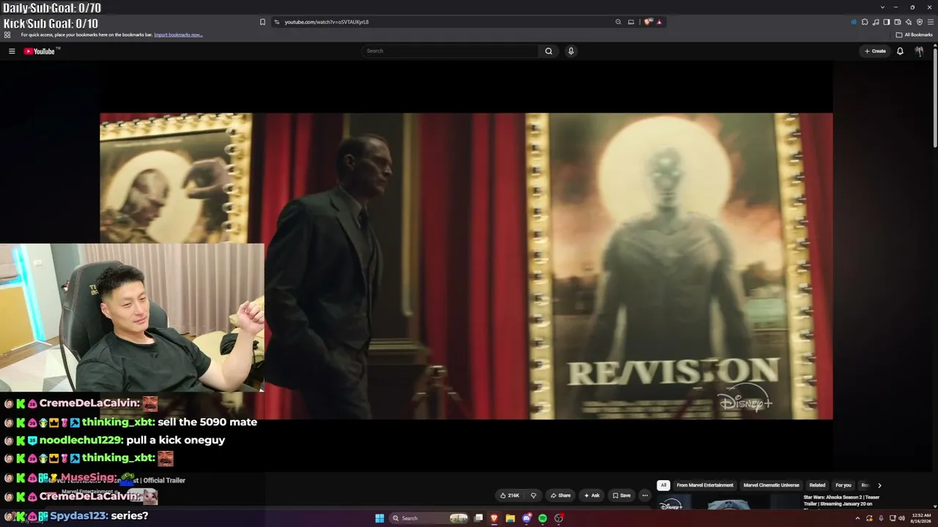
Task: Open the Windows Start button
Action: pos(380,518)
